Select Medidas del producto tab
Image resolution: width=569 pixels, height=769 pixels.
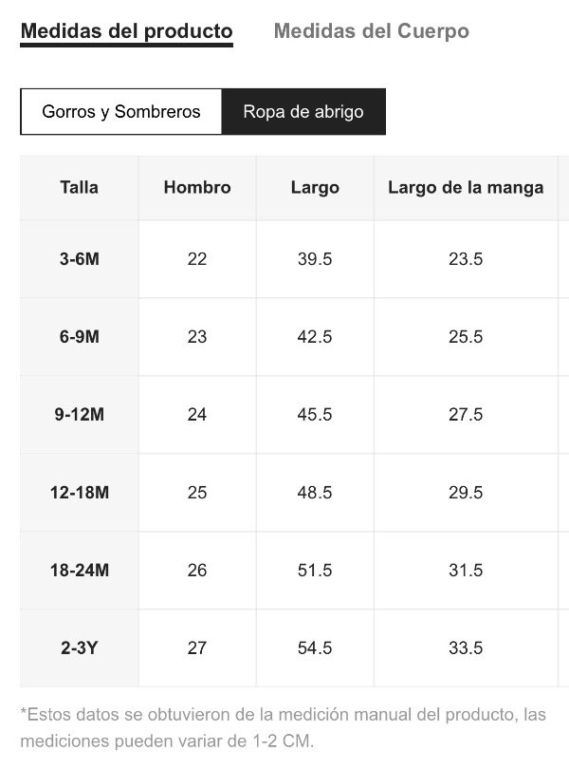tap(126, 32)
